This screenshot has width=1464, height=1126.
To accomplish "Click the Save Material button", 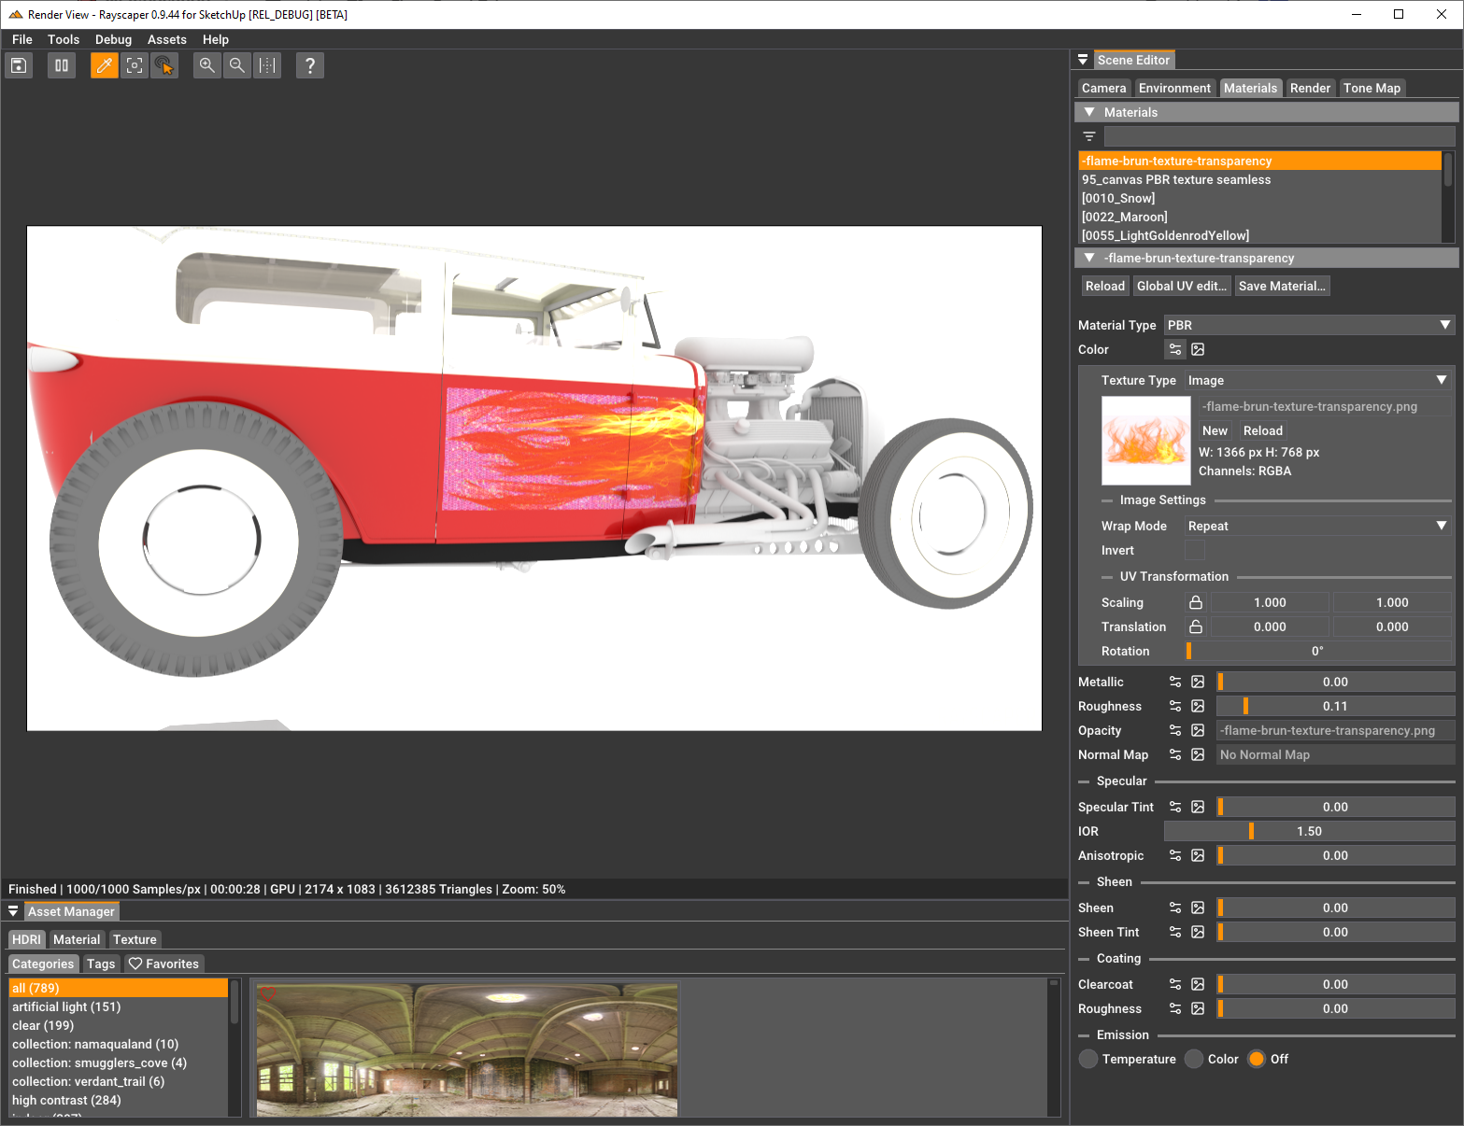I will [1282, 286].
